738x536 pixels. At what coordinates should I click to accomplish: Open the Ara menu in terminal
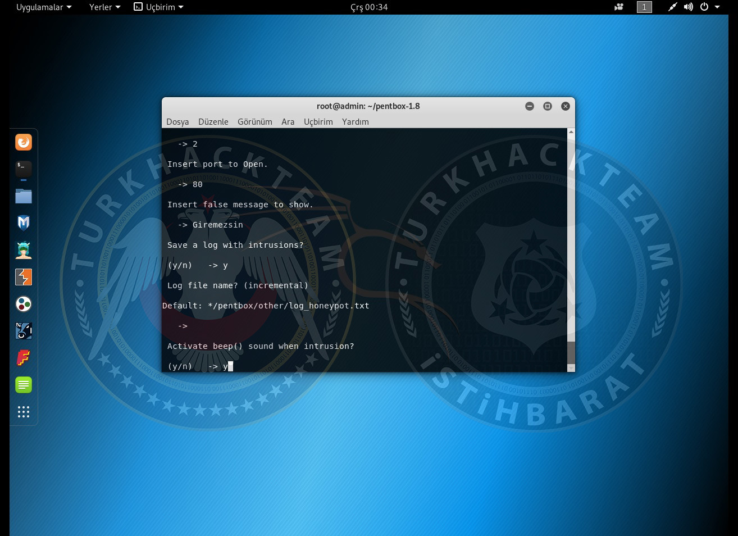tap(288, 122)
